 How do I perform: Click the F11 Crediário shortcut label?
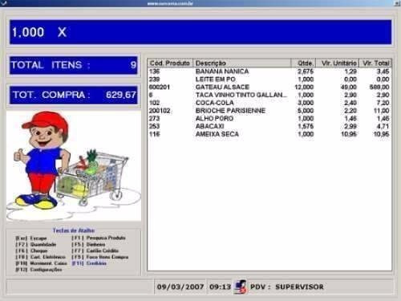coord(89,263)
